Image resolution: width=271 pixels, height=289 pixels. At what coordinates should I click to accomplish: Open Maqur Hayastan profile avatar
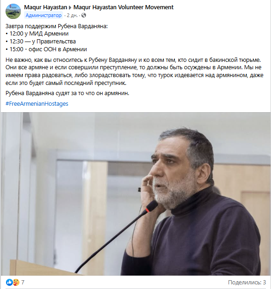point(13,11)
